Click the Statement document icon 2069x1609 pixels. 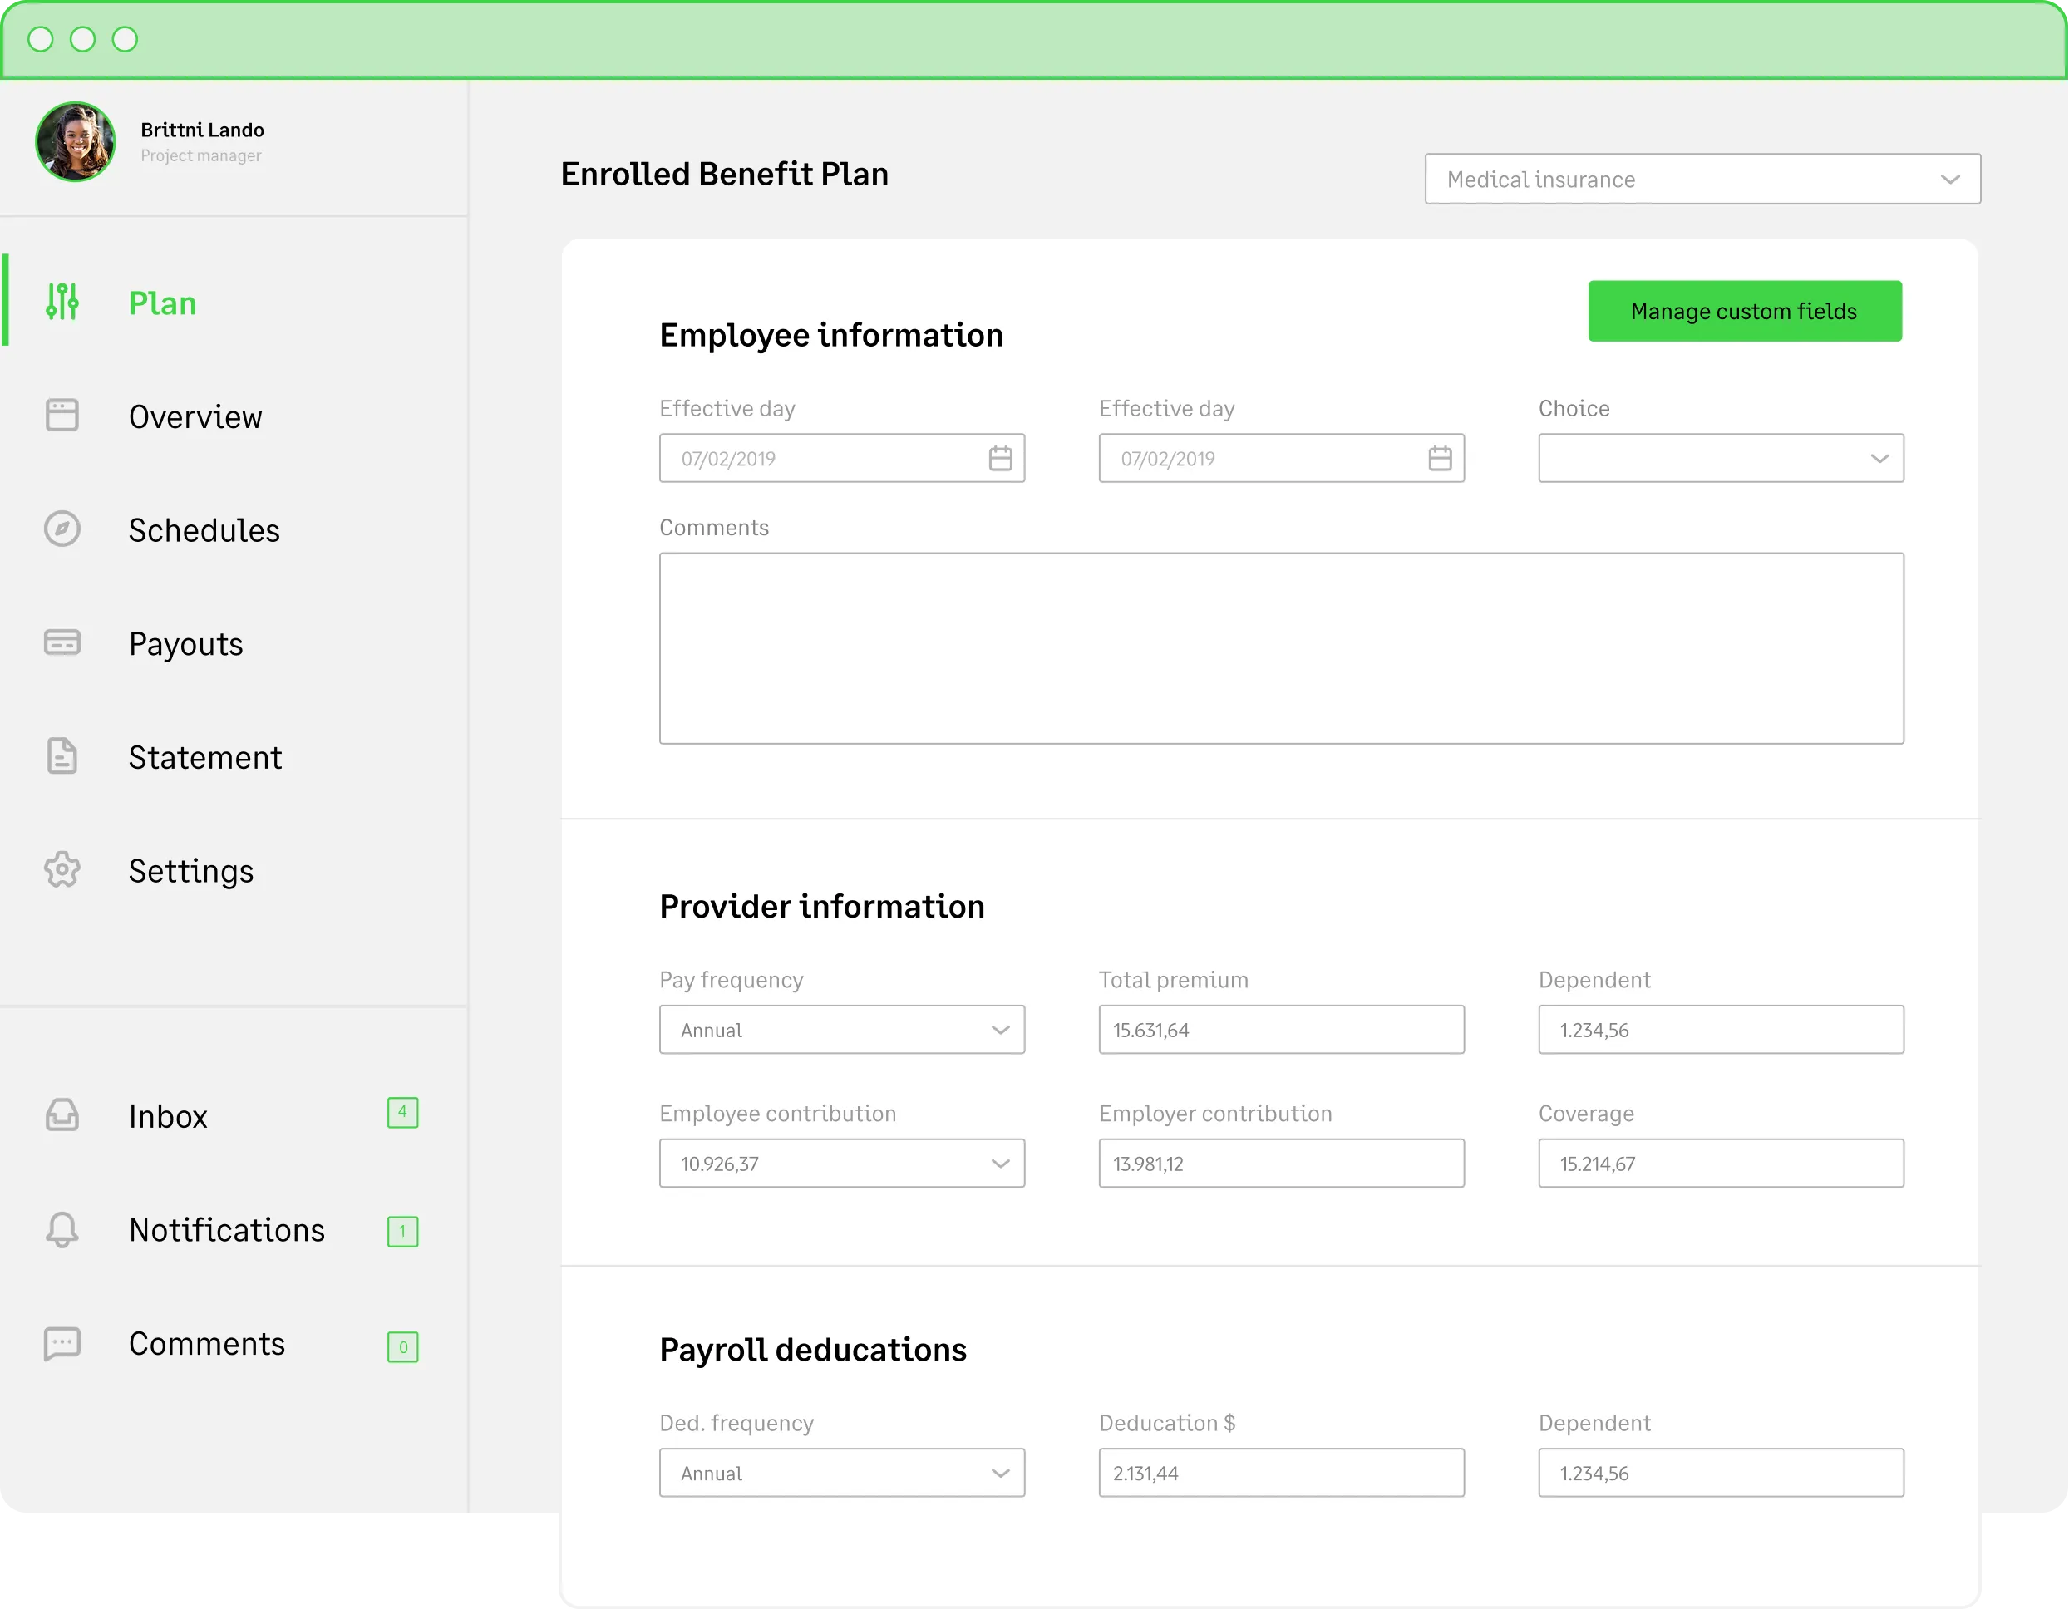coord(62,756)
